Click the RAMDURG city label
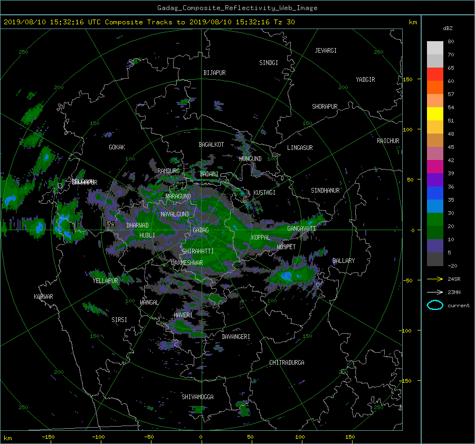Viewport: 475px width, 444px height. [x=168, y=171]
